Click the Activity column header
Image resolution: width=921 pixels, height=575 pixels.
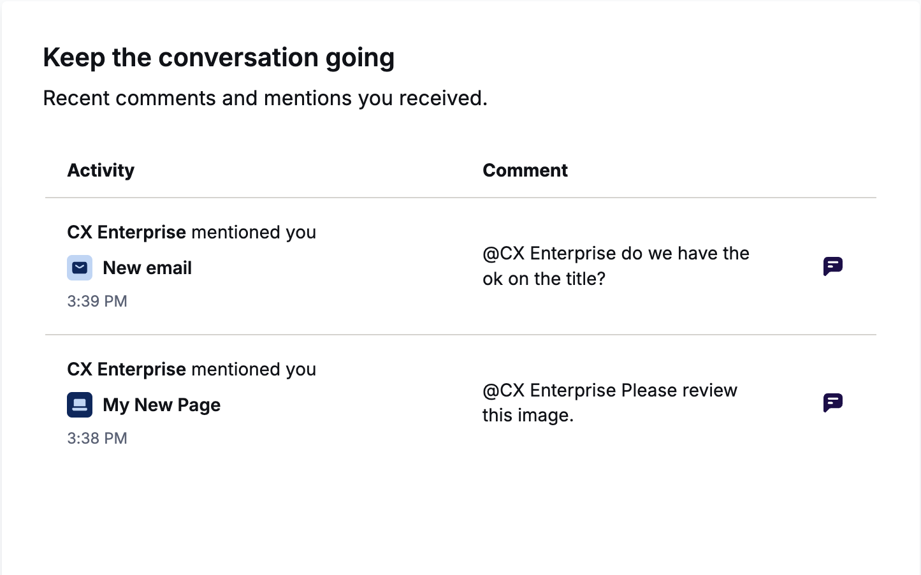(x=101, y=170)
